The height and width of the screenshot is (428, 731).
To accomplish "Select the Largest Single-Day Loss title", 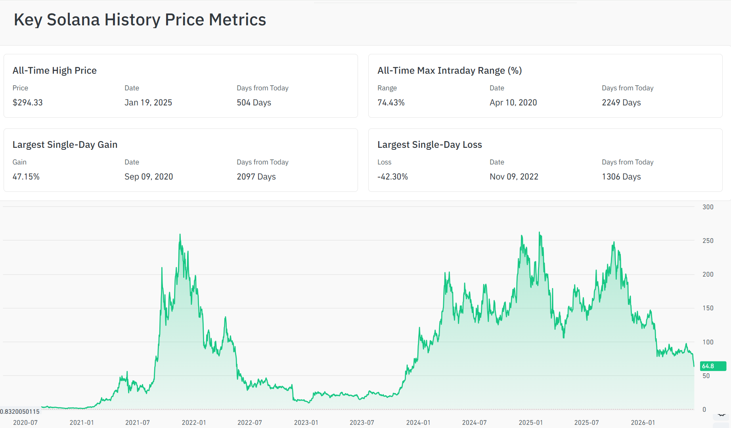I will pyautogui.click(x=430, y=145).
